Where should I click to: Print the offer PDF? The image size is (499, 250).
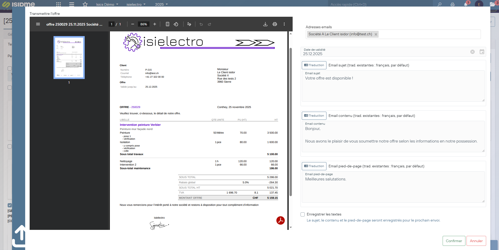[x=275, y=24]
